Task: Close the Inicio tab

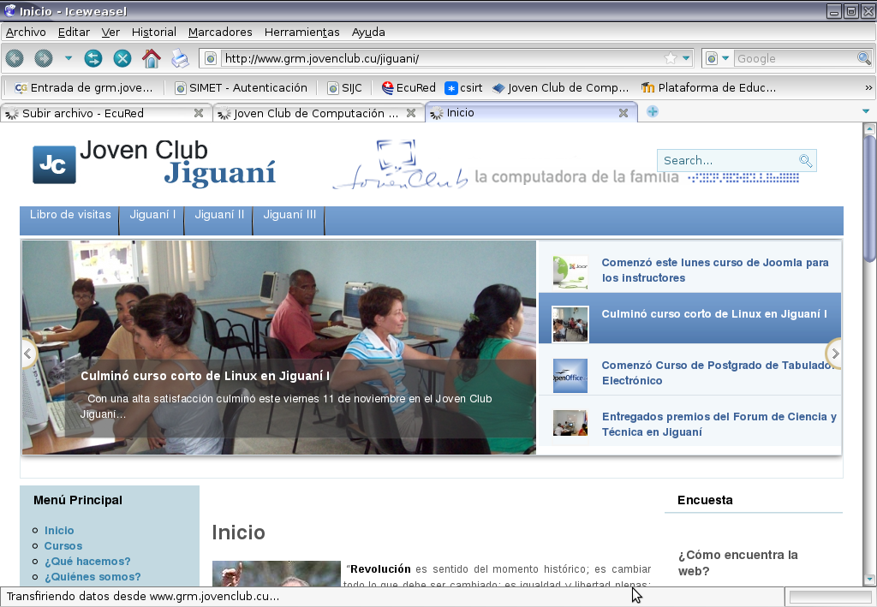Action: (x=623, y=113)
